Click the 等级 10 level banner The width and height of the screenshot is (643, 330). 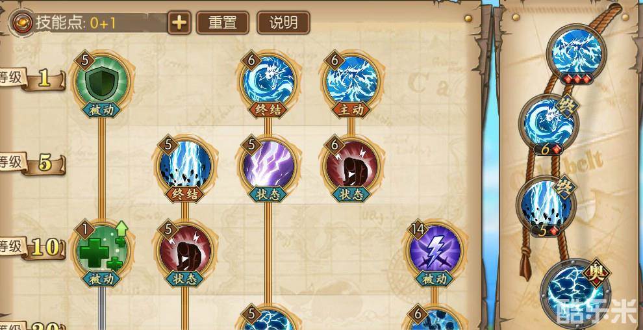pos(33,247)
